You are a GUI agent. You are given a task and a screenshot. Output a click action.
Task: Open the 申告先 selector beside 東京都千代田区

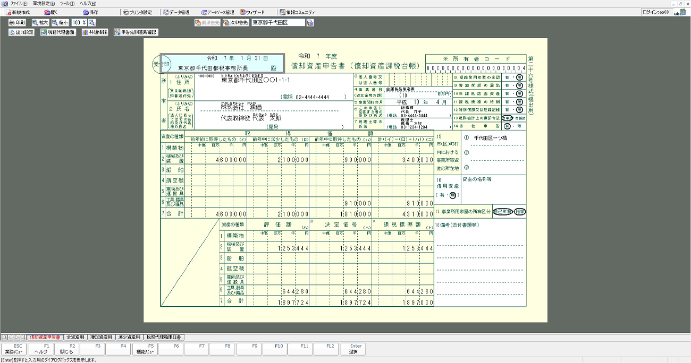pyautogui.click(x=310, y=23)
